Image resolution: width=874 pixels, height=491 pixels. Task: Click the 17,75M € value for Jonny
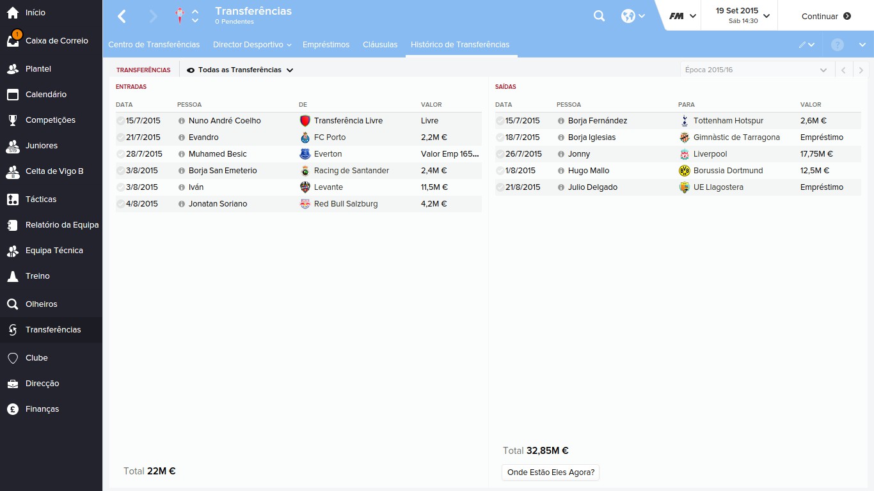click(816, 154)
